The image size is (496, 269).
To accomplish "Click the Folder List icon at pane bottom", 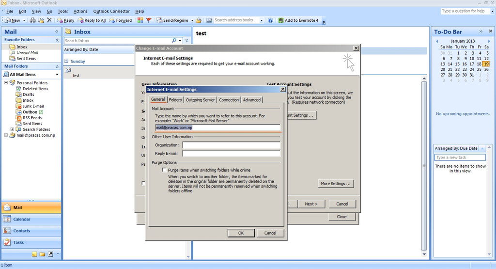I will click(43, 254).
